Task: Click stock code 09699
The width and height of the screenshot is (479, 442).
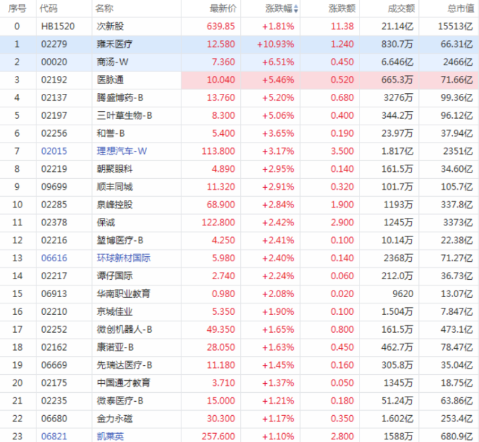Action: coord(54,187)
